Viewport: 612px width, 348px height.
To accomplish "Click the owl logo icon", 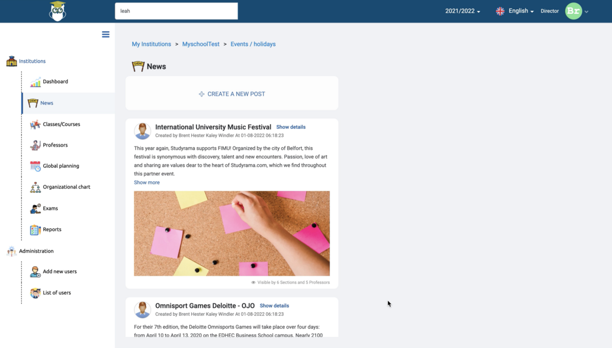I will 57,11.
